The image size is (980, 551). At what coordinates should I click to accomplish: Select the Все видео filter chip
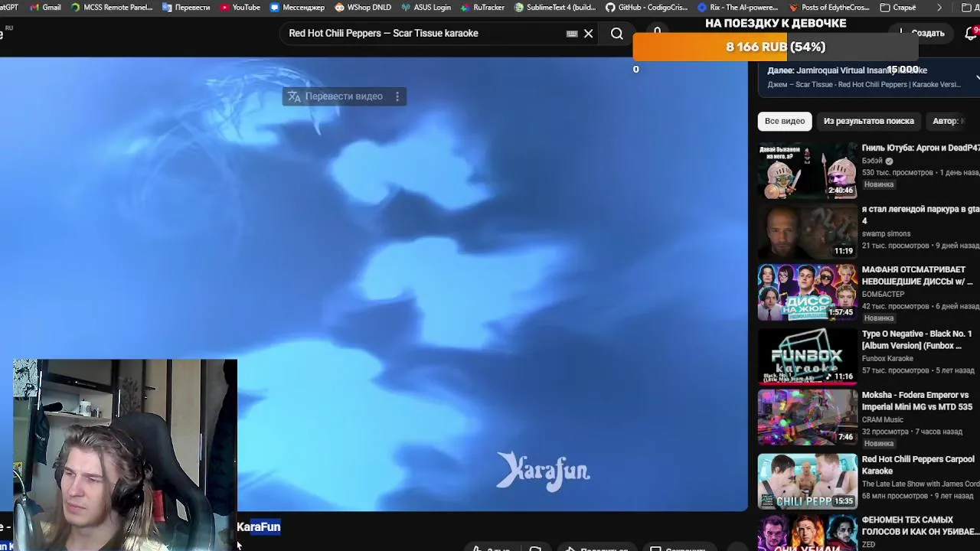coord(785,121)
